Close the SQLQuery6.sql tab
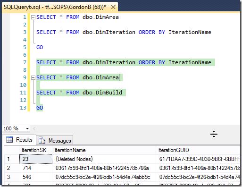Viewport: 242px width, 187px height. (113, 7)
